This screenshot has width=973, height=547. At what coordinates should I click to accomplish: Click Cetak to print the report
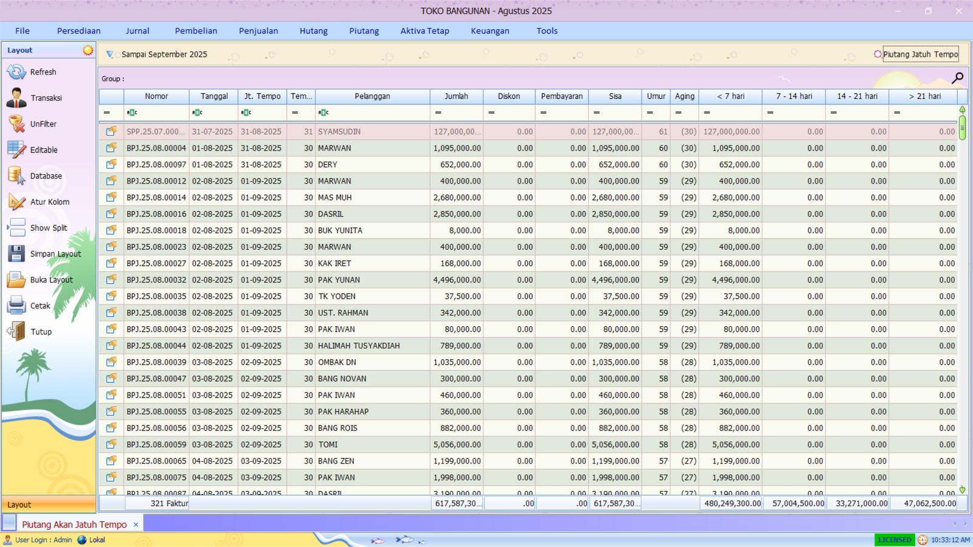pos(16,306)
